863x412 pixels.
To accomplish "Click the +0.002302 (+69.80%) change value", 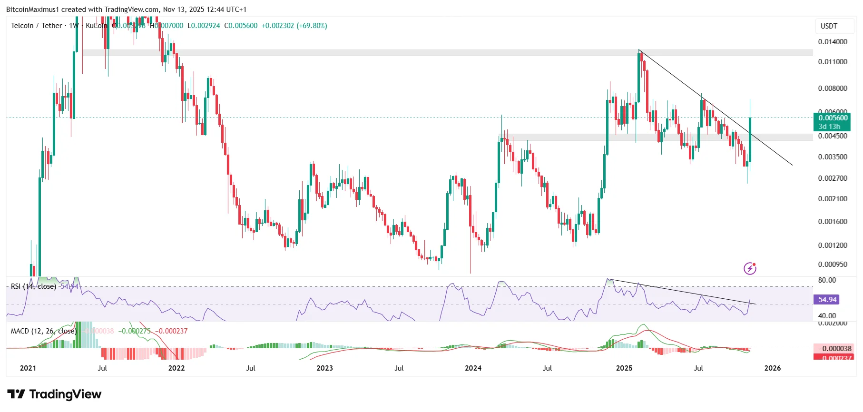I will 294,26.
